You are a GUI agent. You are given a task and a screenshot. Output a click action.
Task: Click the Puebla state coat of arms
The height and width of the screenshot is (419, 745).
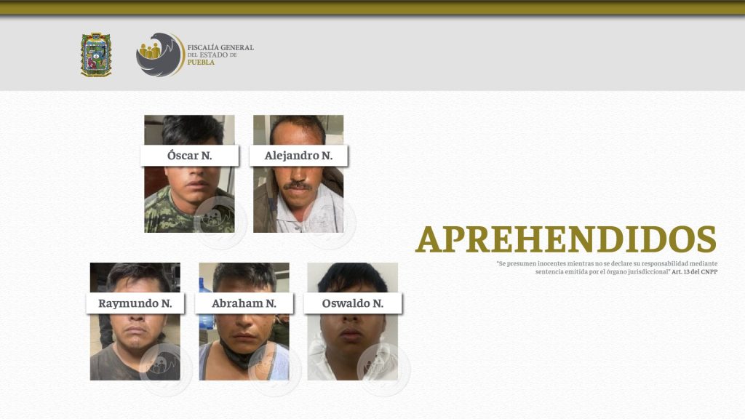click(95, 55)
